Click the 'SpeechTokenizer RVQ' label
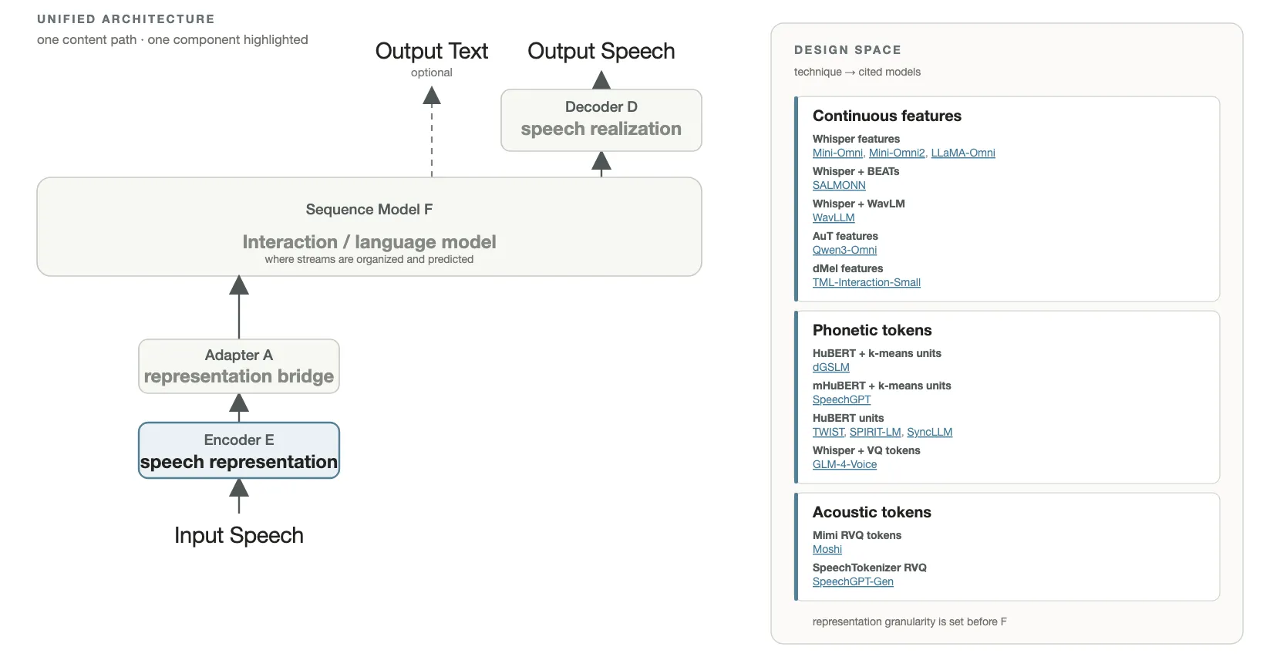The image size is (1280, 667). coord(870,568)
